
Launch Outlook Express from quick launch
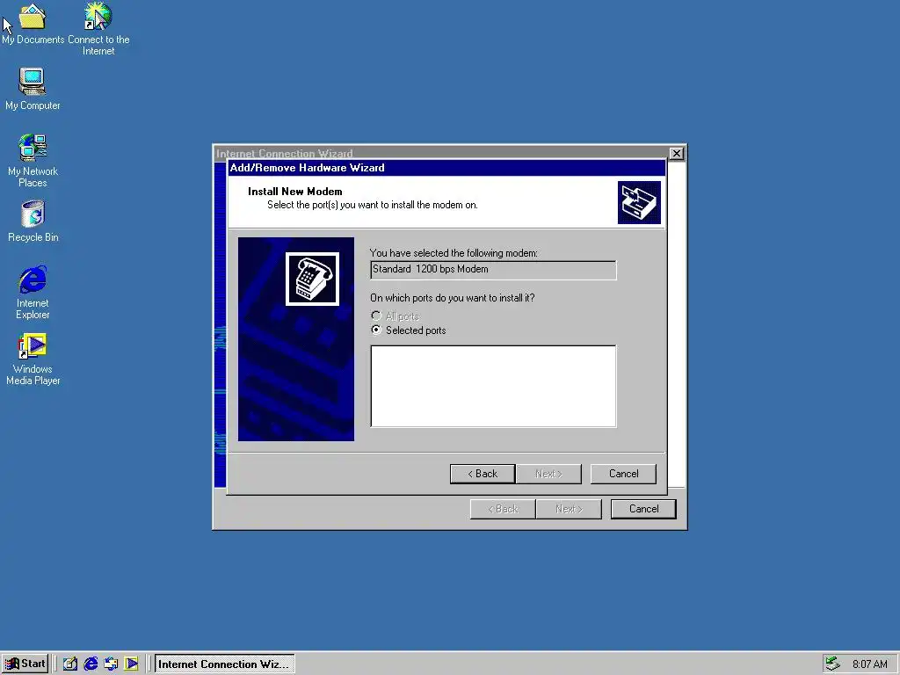click(x=111, y=664)
